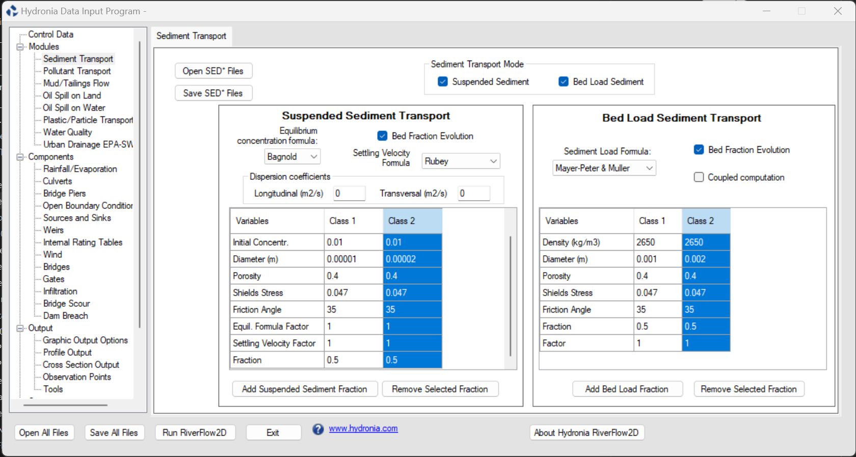Select Wind component in the tree
This screenshot has width=856, height=457.
point(52,254)
